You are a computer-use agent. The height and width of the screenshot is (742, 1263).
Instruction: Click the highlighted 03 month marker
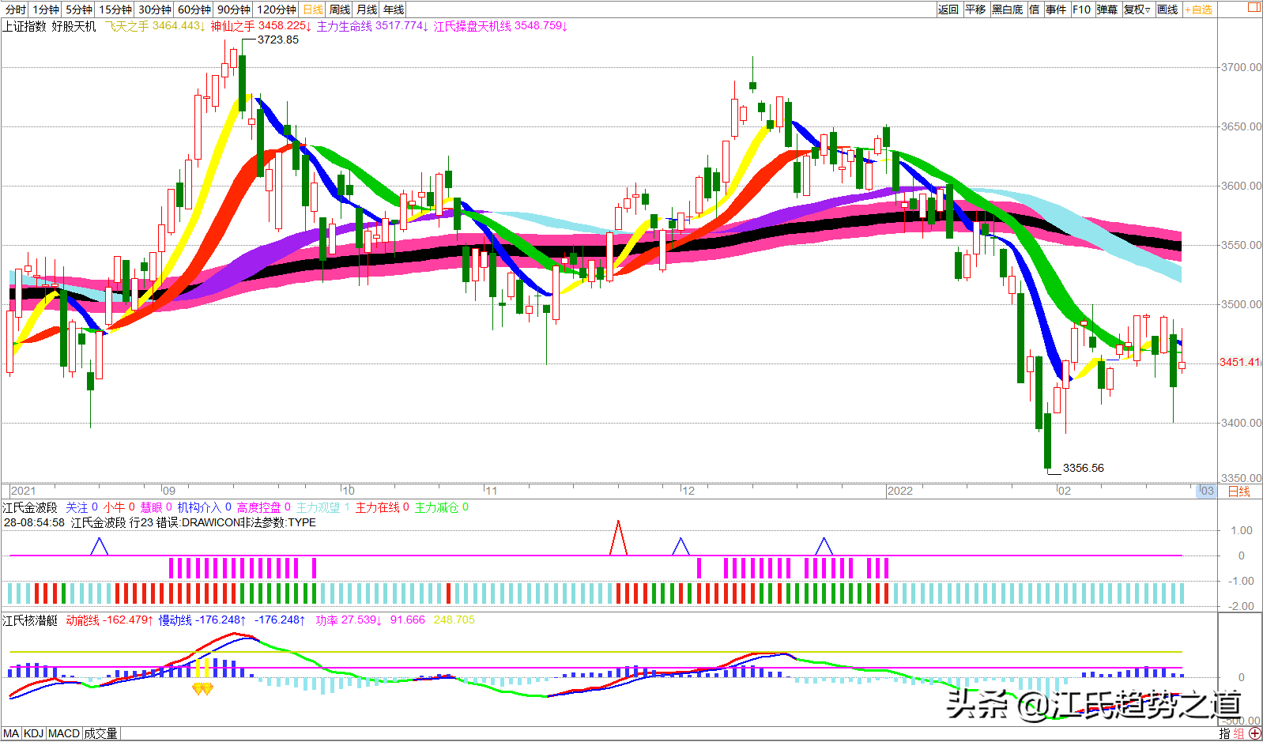1206,491
